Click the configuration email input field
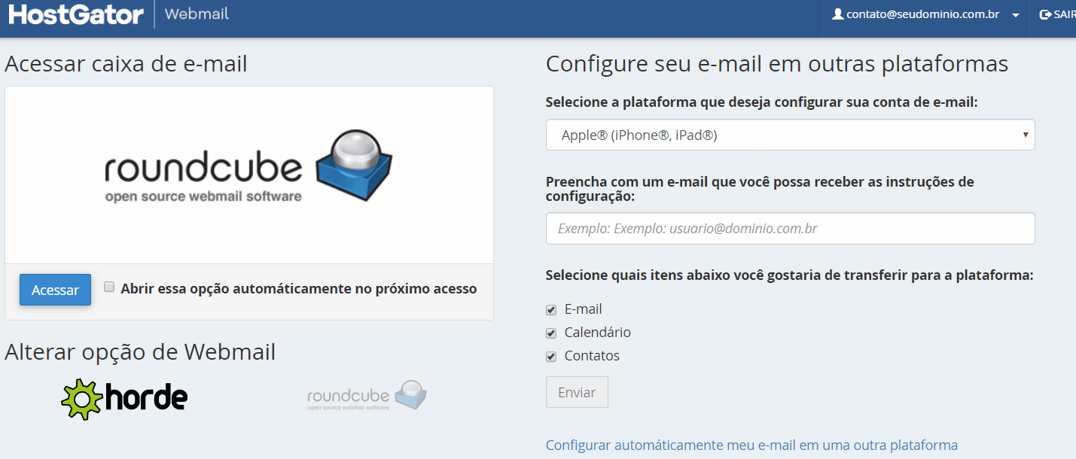1076x459 pixels. point(790,229)
